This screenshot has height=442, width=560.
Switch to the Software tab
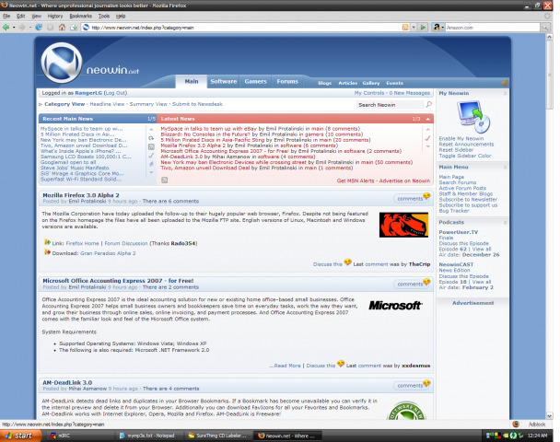[224, 81]
